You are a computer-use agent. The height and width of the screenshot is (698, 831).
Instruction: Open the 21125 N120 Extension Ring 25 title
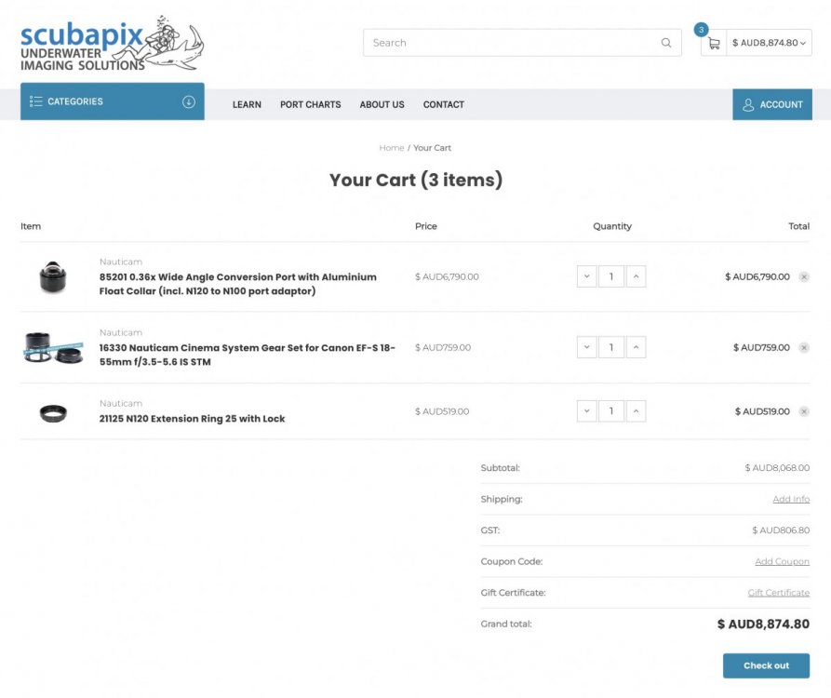point(192,419)
